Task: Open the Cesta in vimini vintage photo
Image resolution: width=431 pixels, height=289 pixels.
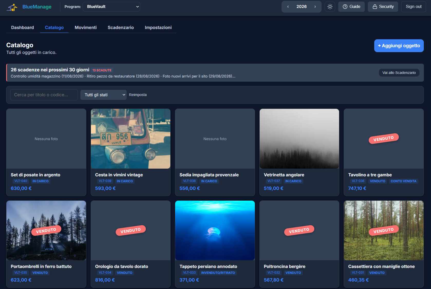Action: click(x=130, y=139)
